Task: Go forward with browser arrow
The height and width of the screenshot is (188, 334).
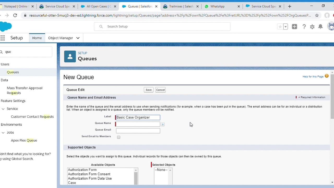Action: (7, 15)
